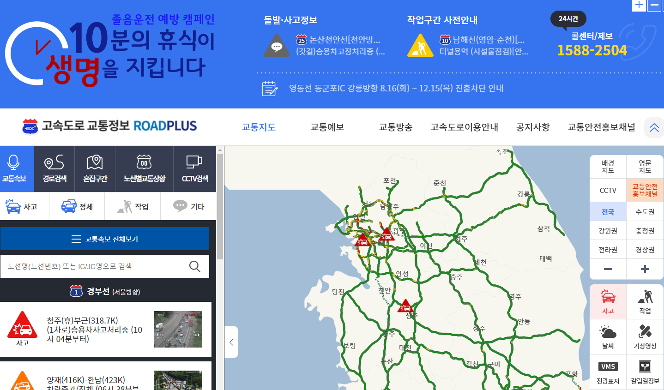Collapse the left panel with arrow handle
Image resolution: width=664 pixels, height=390 pixels.
pyautogui.click(x=231, y=342)
